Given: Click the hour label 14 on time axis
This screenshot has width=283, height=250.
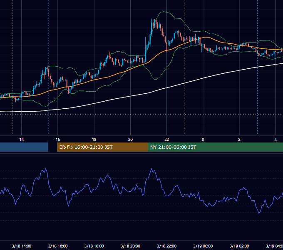Looking at the screenshot, I should coord(22,140).
